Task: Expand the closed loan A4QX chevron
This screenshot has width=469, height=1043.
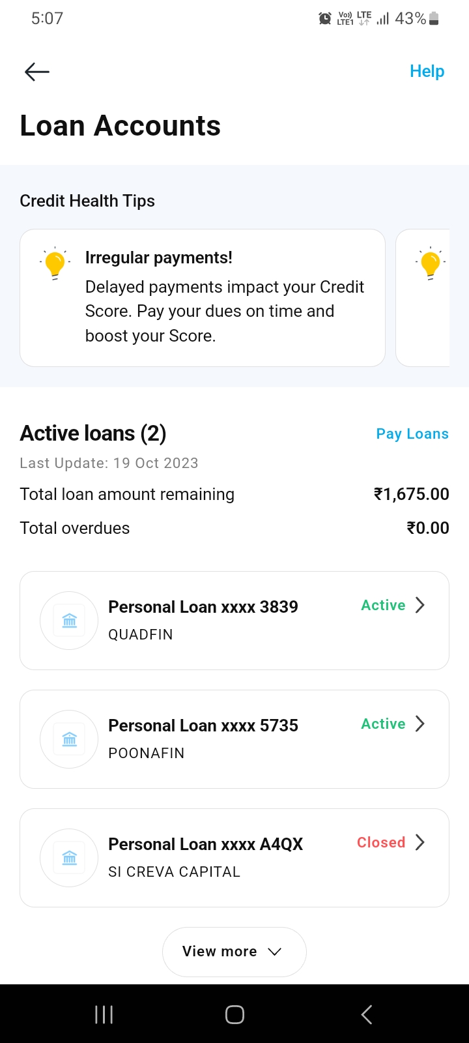Action: 420,843
